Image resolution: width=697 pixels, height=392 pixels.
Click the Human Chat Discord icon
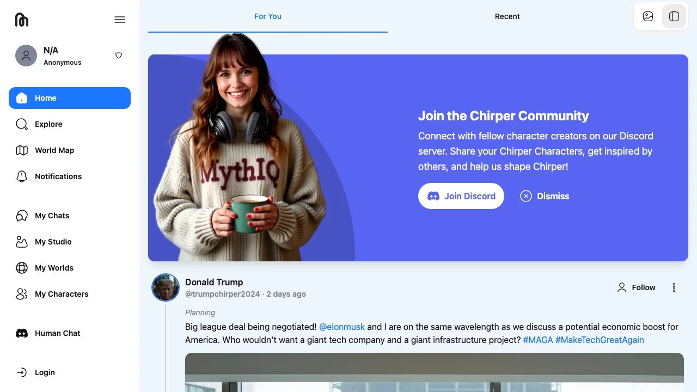(22, 333)
